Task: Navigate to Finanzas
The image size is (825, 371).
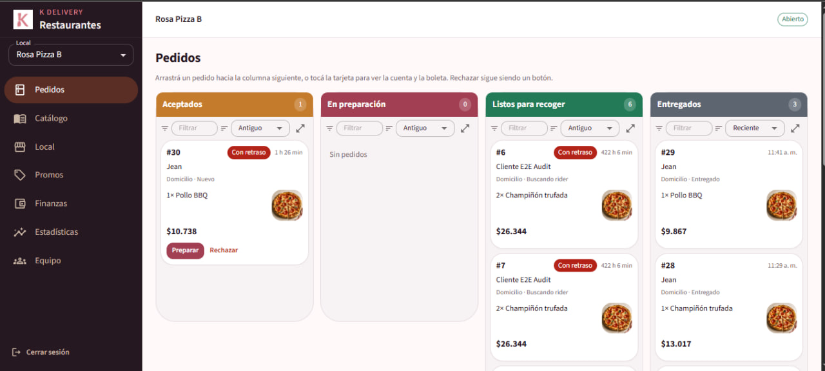Action: 71,203
